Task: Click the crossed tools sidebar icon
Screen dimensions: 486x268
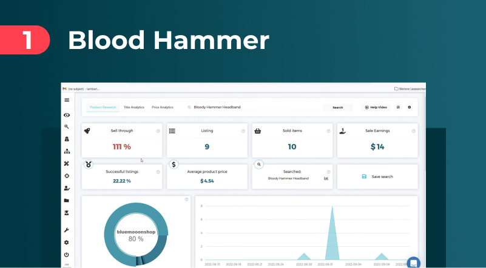Action: 67,163
